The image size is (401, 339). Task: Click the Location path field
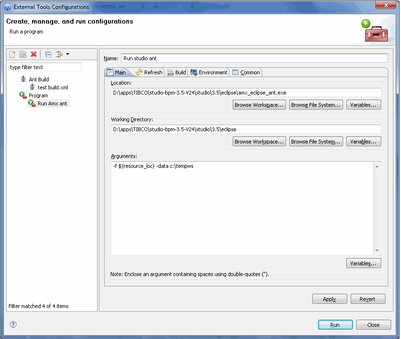click(246, 93)
